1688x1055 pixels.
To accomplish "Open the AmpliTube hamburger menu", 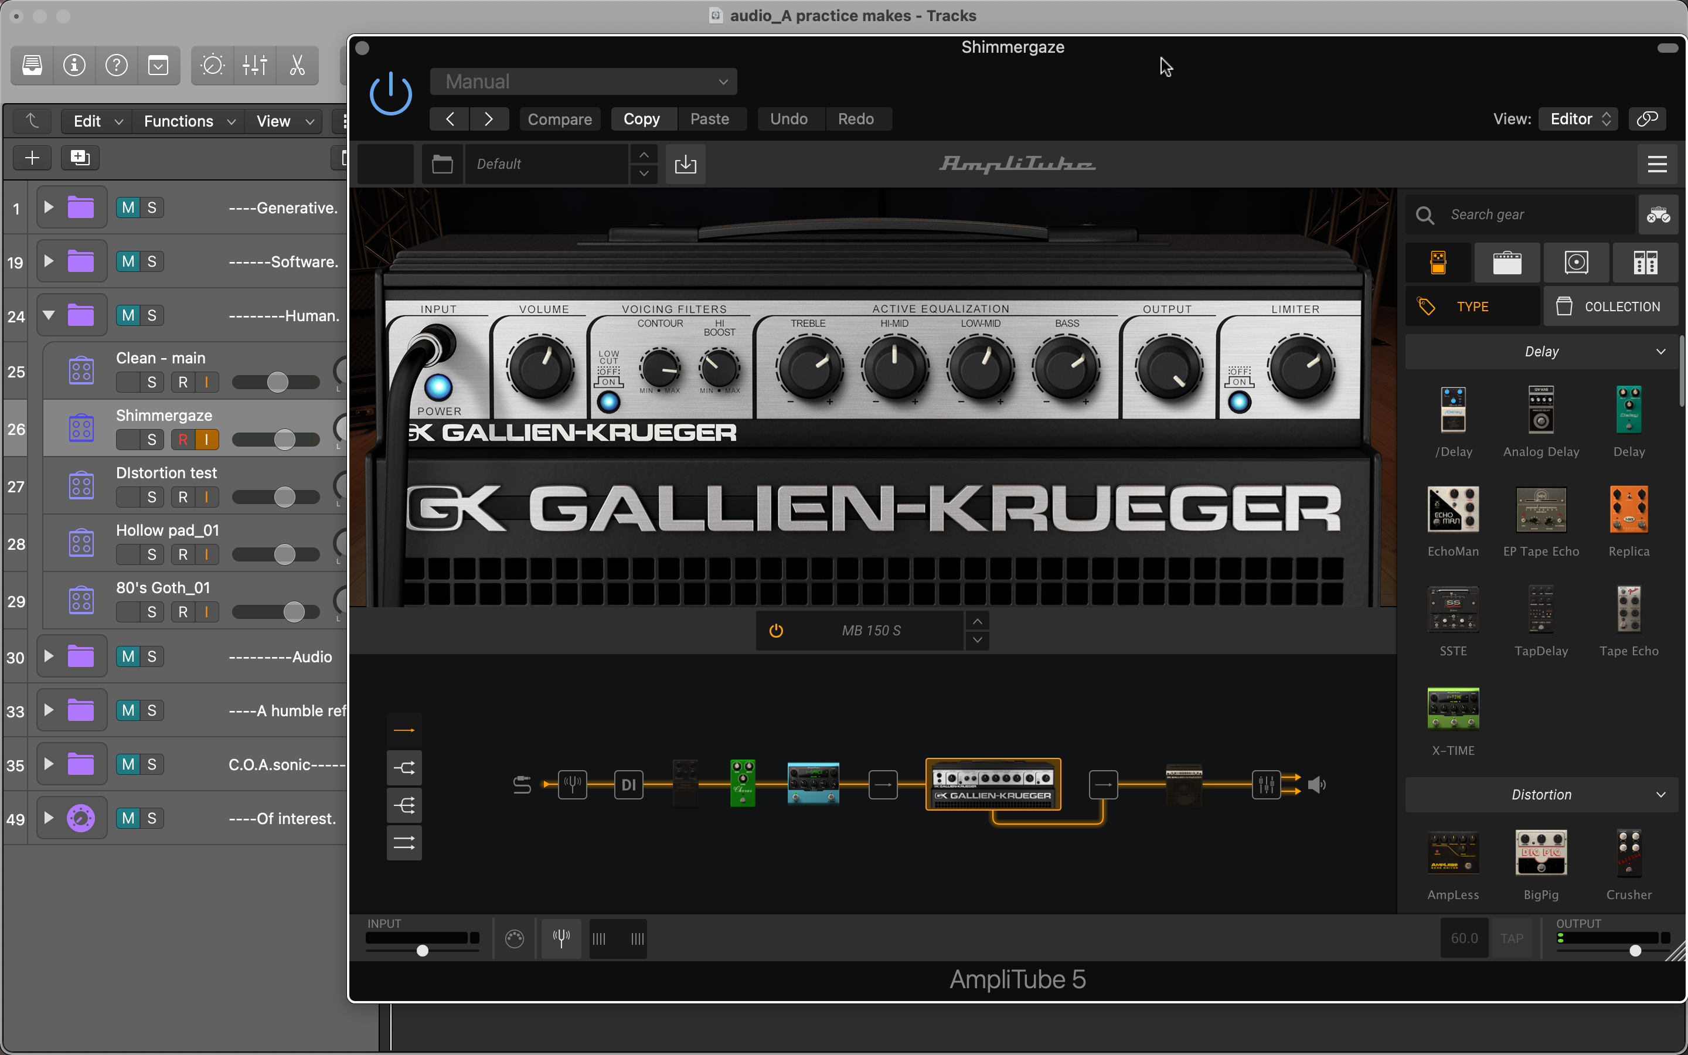I will pos(1658,164).
